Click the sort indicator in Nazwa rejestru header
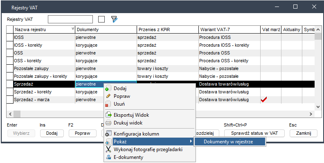This screenshot has width=324, height=163. [73, 29]
